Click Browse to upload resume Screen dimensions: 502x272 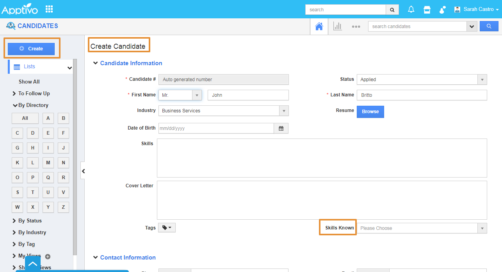point(370,112)
